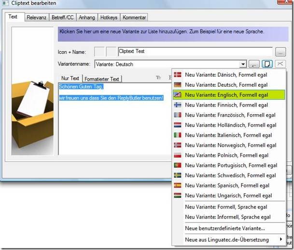
Task: Click the Norwegian flag icon
Action: point(177,145)
